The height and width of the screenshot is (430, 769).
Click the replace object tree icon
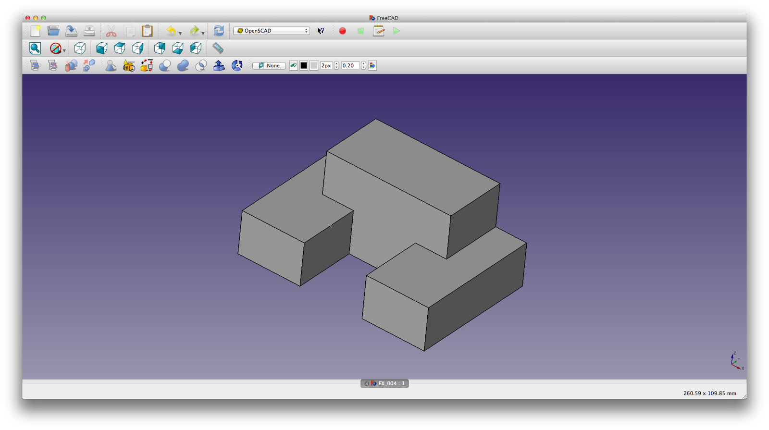[35, 65]
